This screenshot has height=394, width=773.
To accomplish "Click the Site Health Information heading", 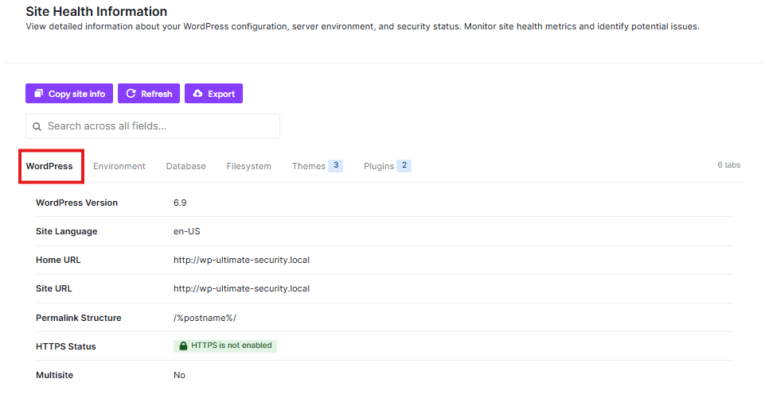I will [96, 11].
